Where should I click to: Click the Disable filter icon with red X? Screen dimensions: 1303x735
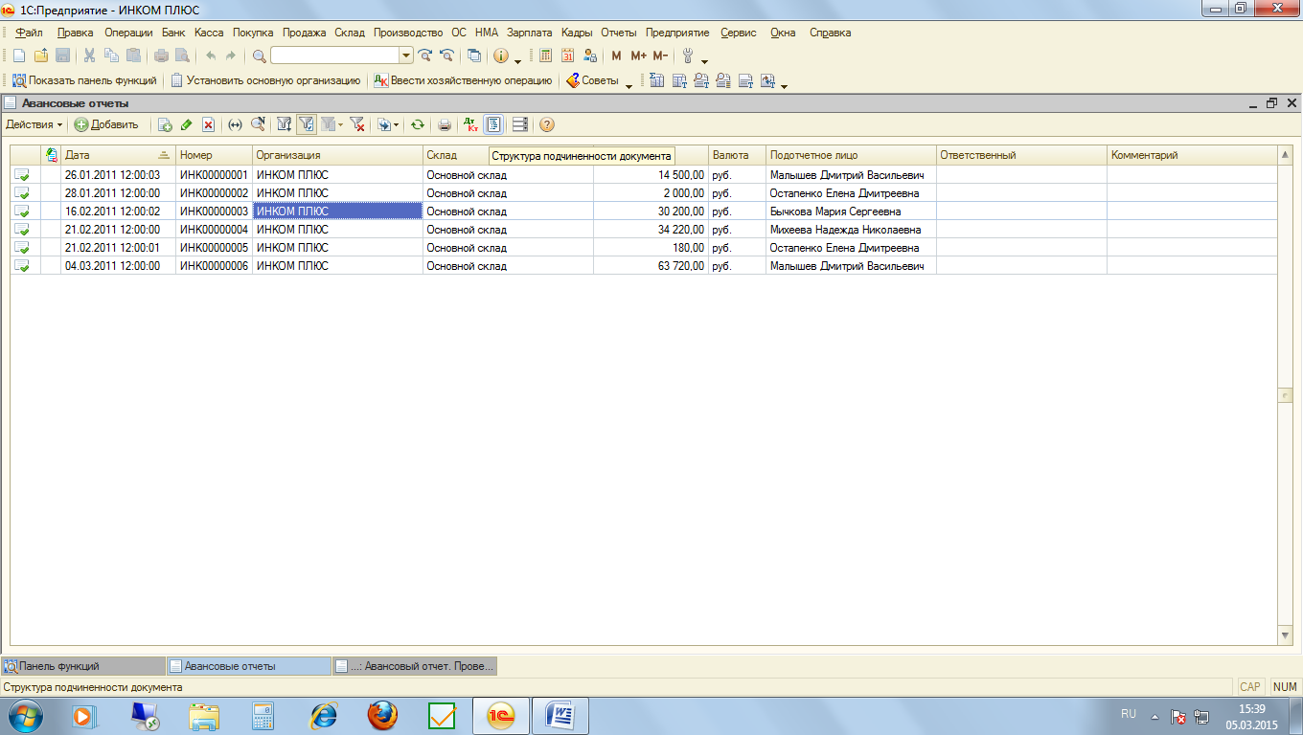[x=357, y=124]
